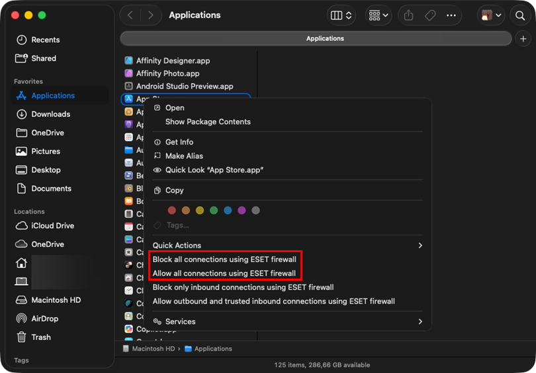
Task: Choose Show Package Contents
Action: 208,121
